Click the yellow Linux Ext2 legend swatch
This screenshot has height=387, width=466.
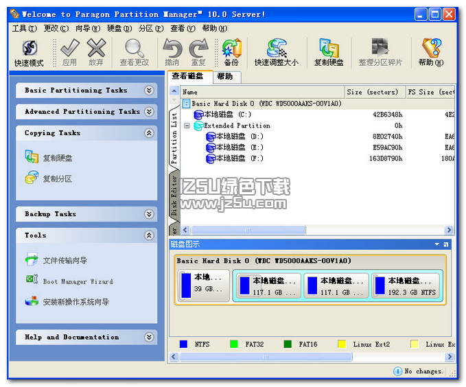pos(342,344)
